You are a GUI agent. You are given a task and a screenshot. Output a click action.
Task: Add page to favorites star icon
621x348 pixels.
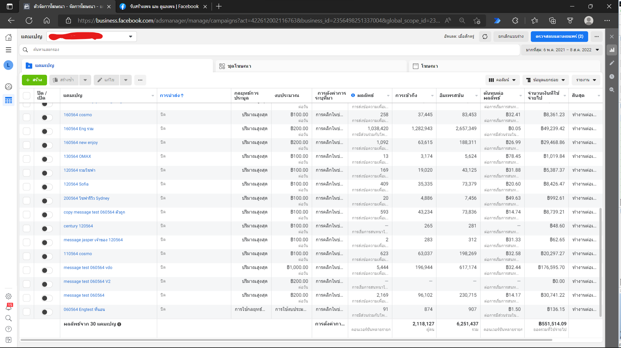(x=477, y=21)
